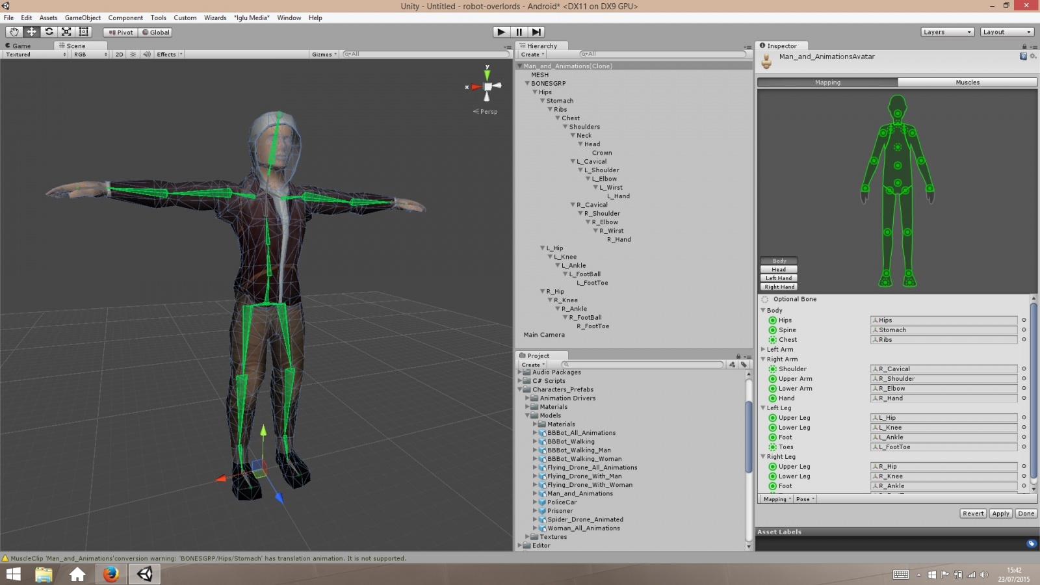This screenshot has width=1040, height=585.
Task: Click the scene orientation gizmo
Action: click(487, 86)
